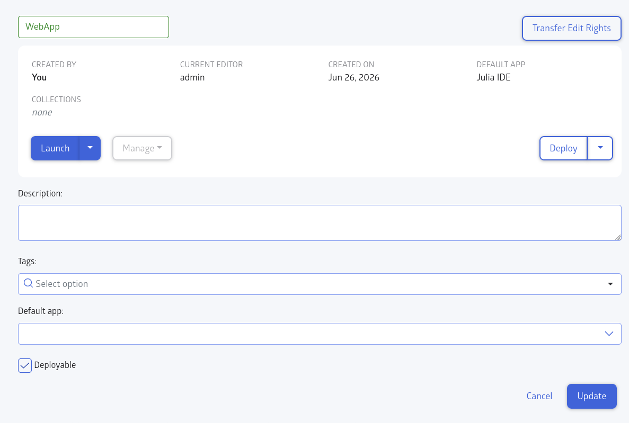629x423 pixels.
Task: Launch the project
Action: point(55,148)
